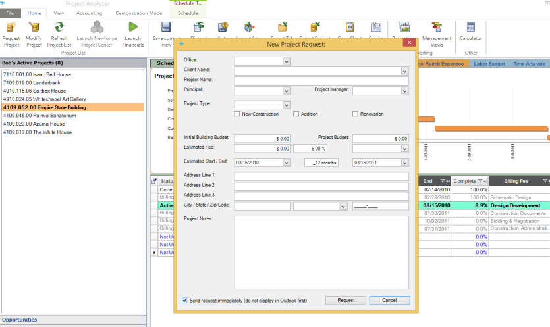Launch Newforma Project Center
550x327 pixels.
tap(97, 28)
